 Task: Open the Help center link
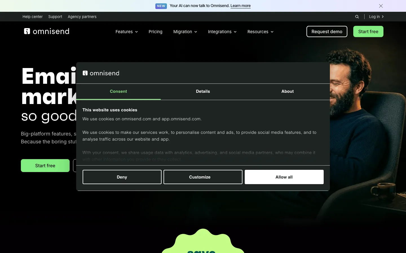click(33, 17)
